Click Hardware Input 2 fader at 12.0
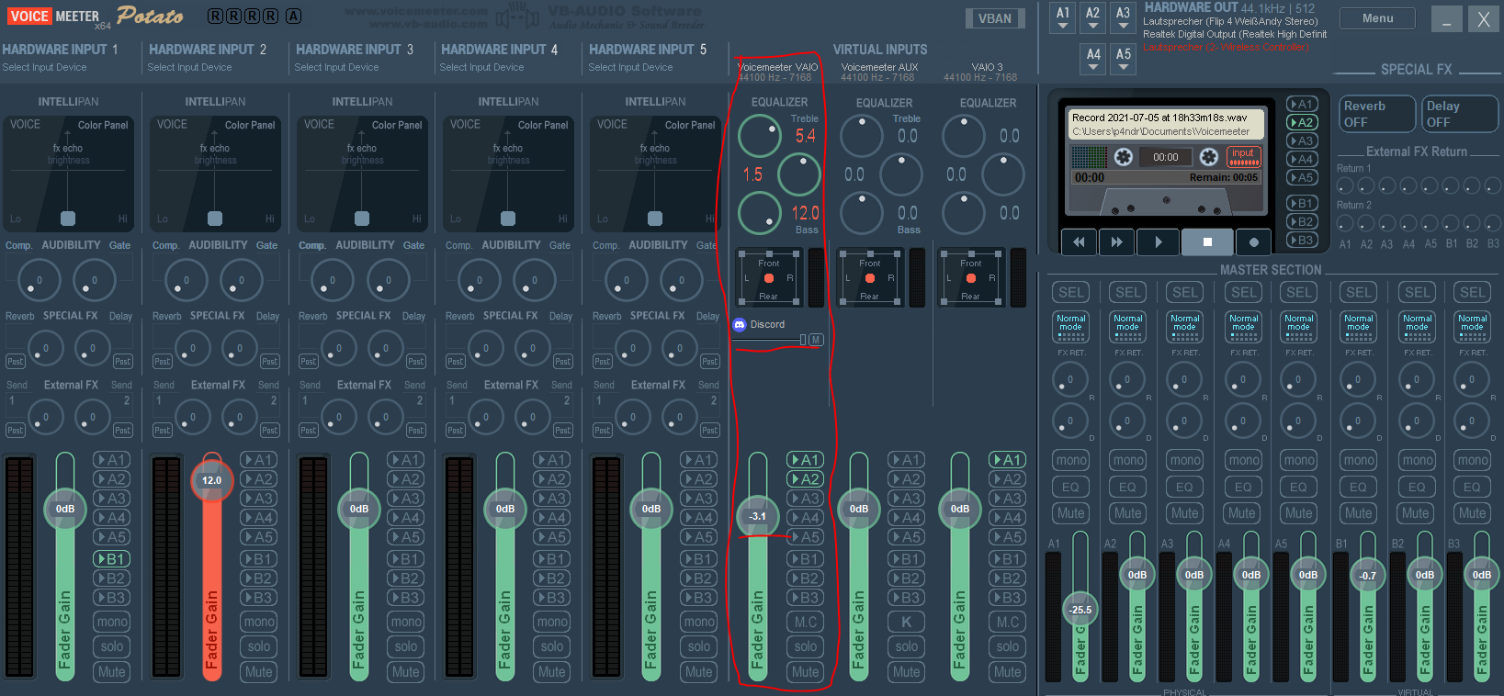This screenshot has height=696, width=1504. tap(211, 480)
